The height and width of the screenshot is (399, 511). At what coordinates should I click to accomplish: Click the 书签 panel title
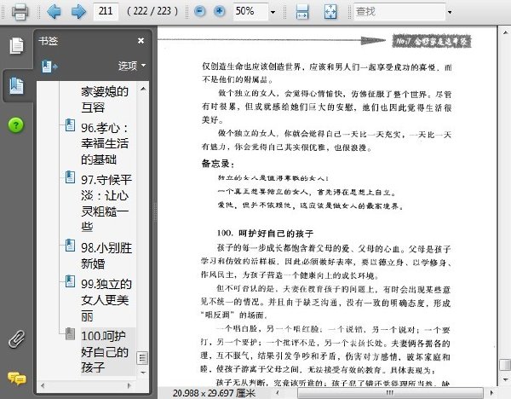click(x=48, y=41)
